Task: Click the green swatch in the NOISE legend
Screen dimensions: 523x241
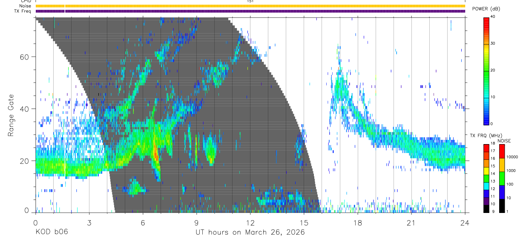Action: [501, 178]
